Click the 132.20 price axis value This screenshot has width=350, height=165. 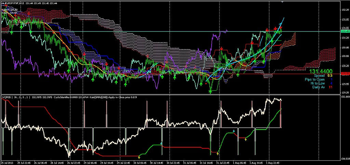click(x=345, y=10)
